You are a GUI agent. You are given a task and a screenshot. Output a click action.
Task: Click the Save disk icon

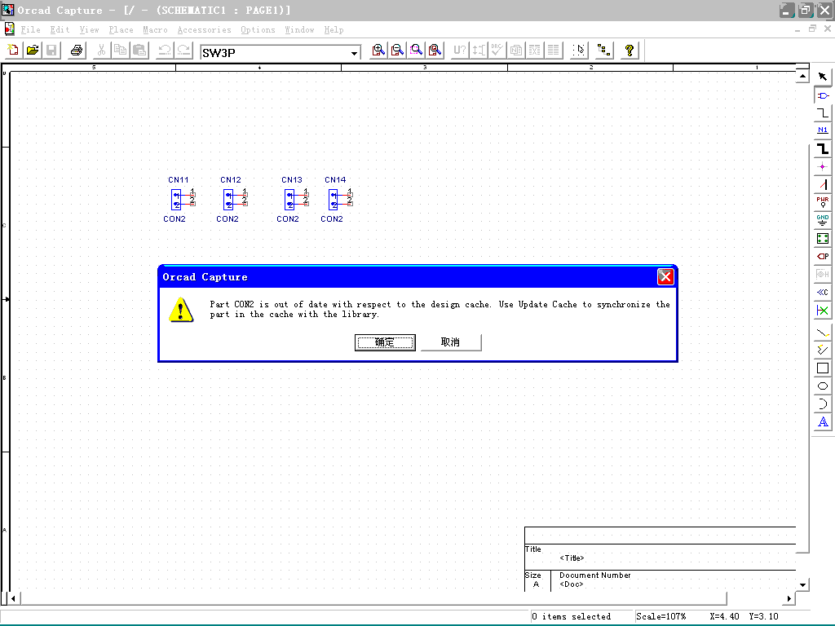coord(51,51)
